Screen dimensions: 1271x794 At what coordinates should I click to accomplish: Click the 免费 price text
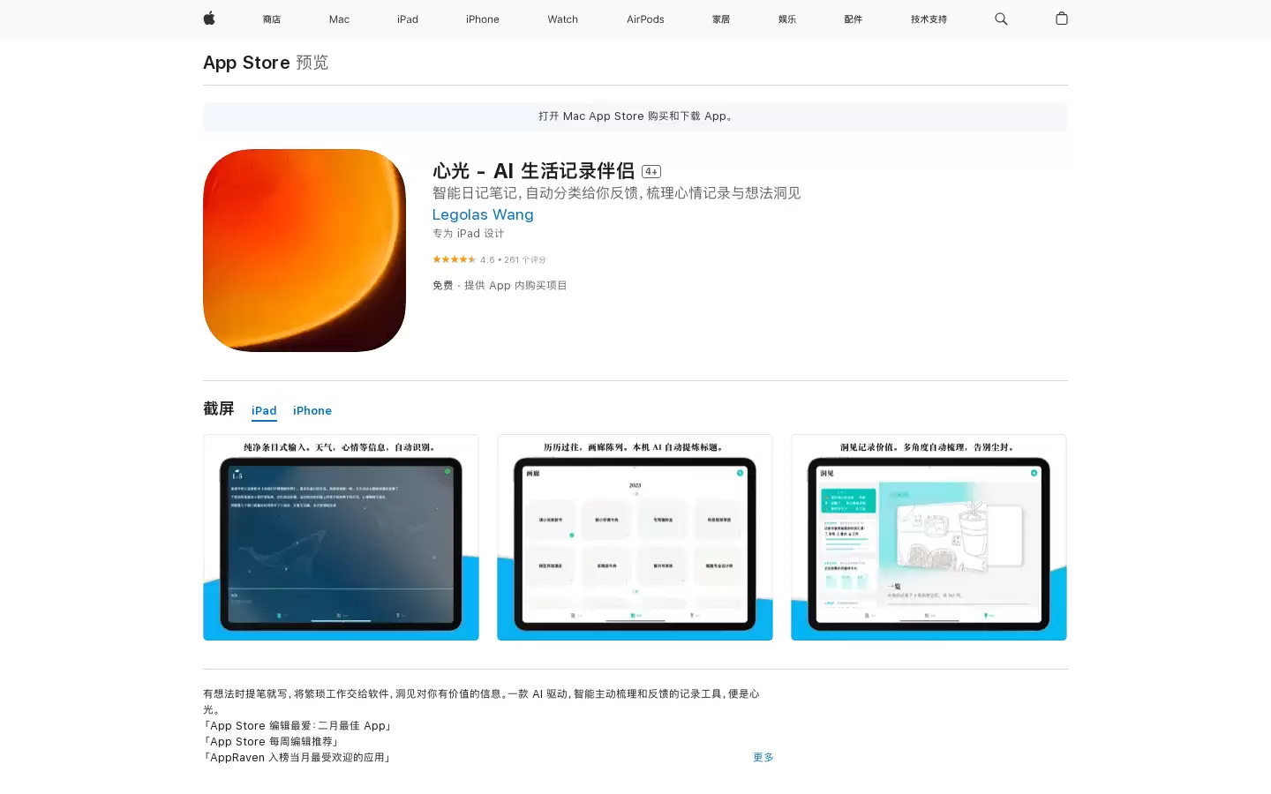442,286
